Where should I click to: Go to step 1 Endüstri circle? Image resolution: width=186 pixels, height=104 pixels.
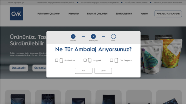click(x=73, y=36)
